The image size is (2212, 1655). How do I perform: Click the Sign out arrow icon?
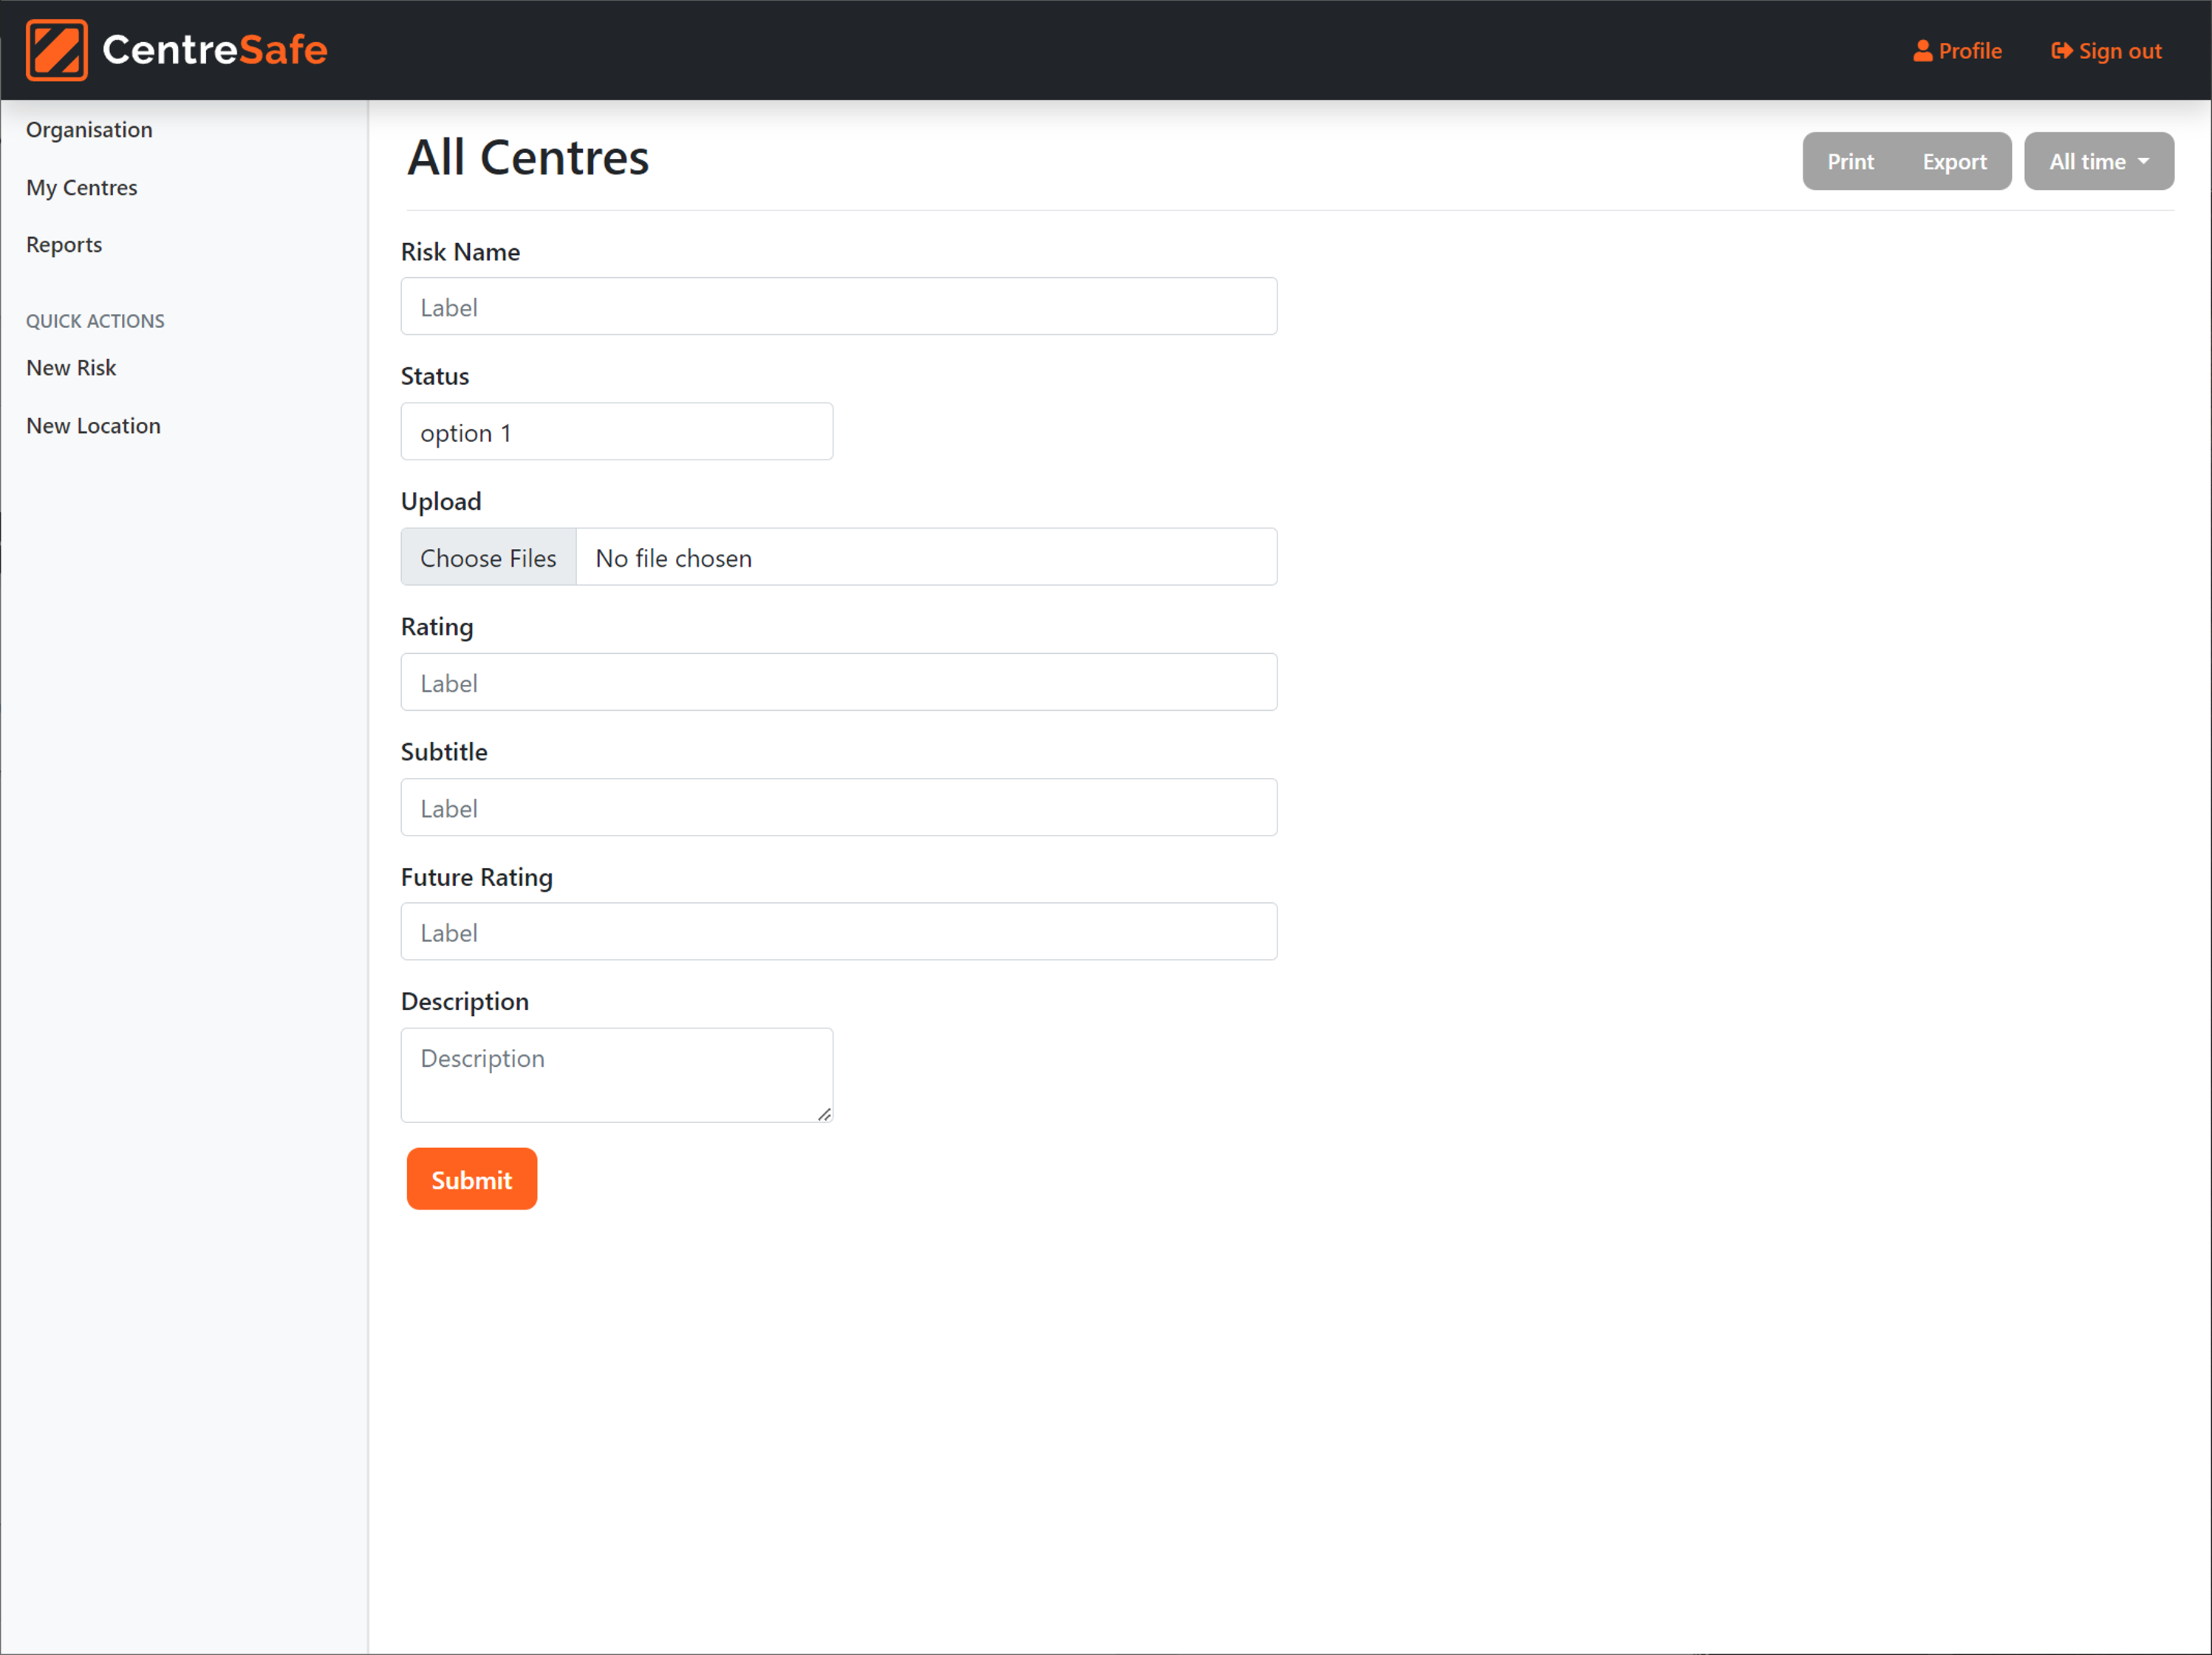[2061, 51]
